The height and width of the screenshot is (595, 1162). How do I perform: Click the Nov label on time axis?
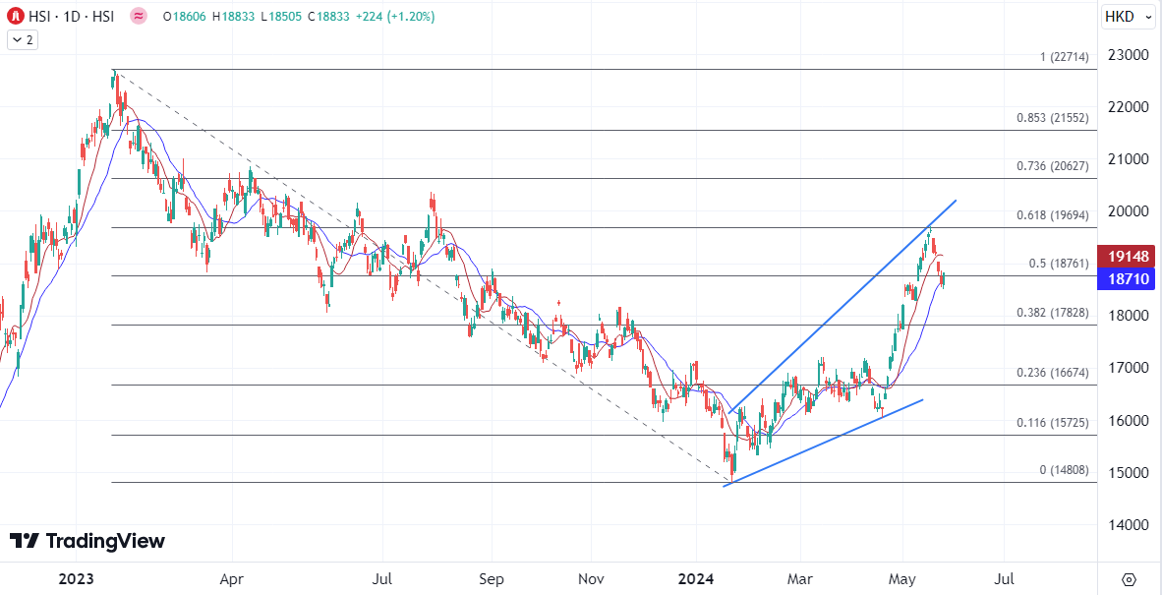coord(591,578)
